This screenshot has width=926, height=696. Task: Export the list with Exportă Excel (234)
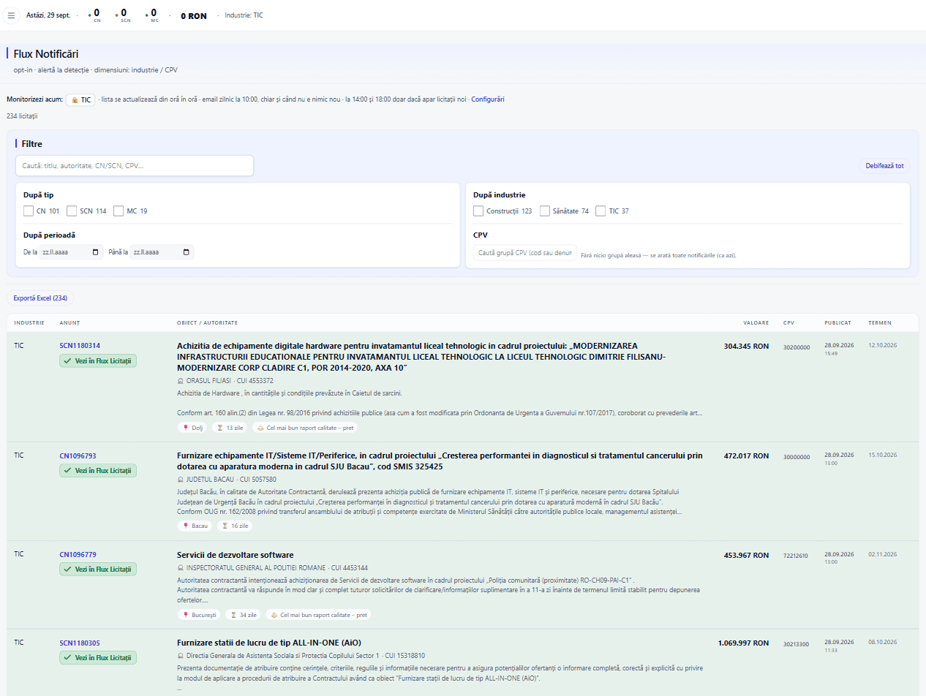pyautogui.click(x=40, y=298)
